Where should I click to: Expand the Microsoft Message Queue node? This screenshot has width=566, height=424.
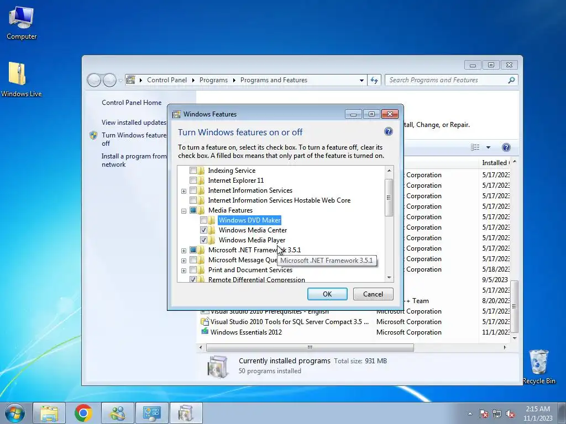click(x=184, y=261)
